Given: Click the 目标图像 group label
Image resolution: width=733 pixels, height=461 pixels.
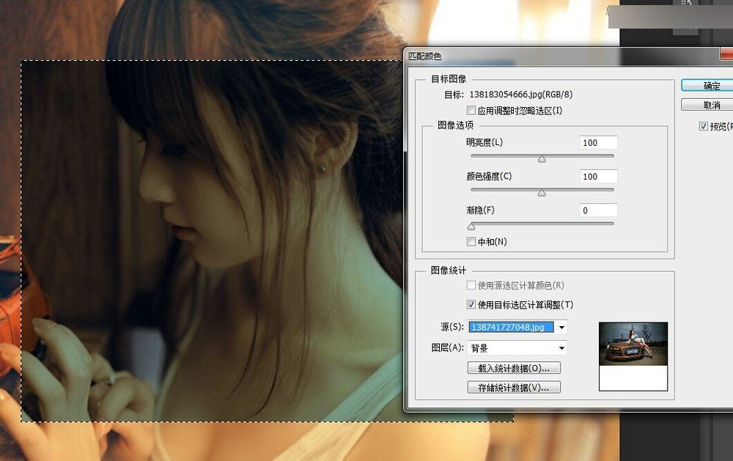Looking at the screenshot, I should [x=449, y=78].
